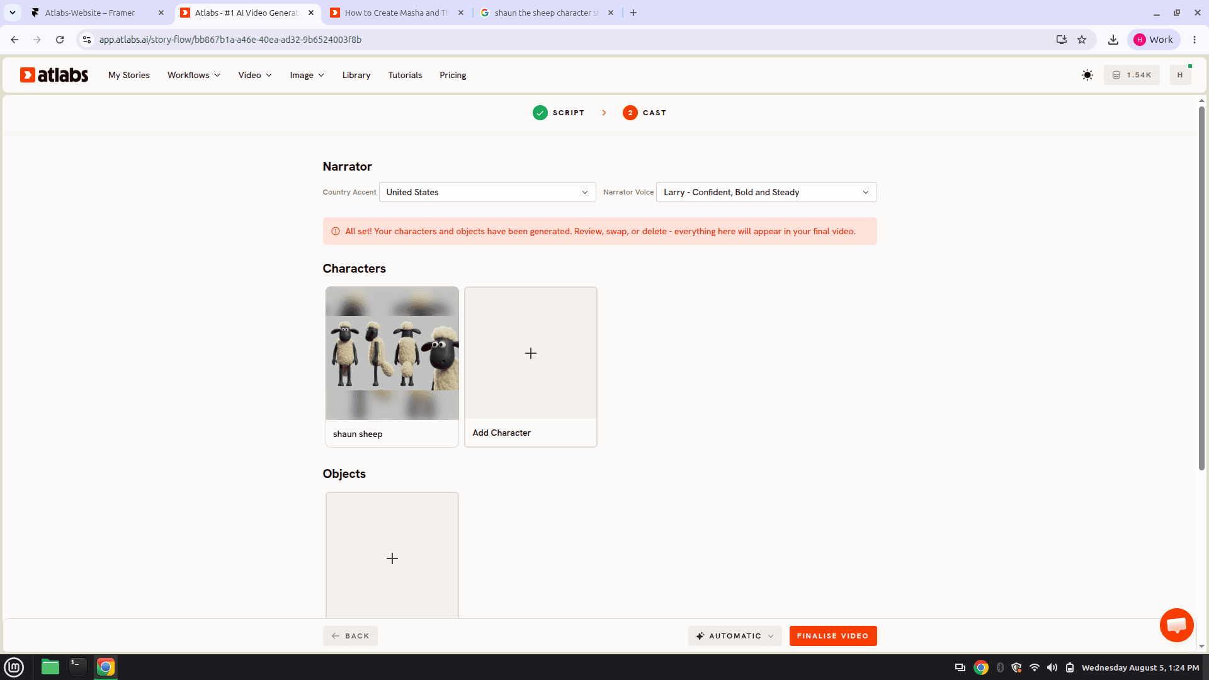
Task: Toggle the light/dark theme sun icon
Action: 1087,75
